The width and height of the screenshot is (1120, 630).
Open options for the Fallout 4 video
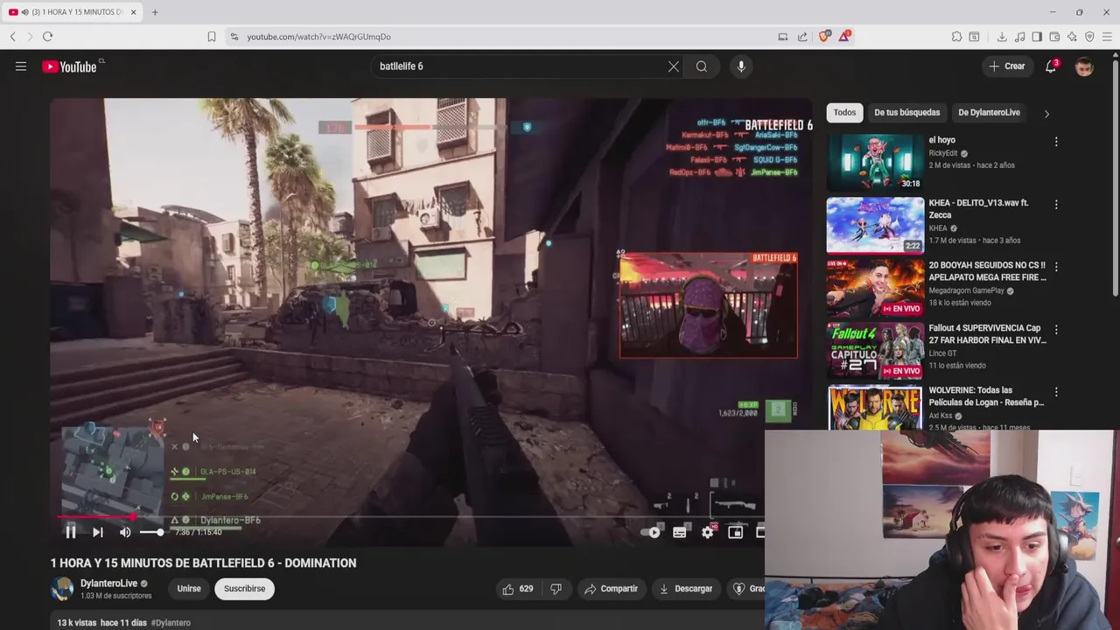coord(1056,330)
